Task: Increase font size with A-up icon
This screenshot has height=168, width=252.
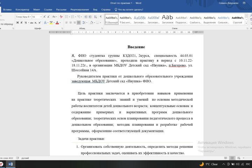Action: point(44,17)
